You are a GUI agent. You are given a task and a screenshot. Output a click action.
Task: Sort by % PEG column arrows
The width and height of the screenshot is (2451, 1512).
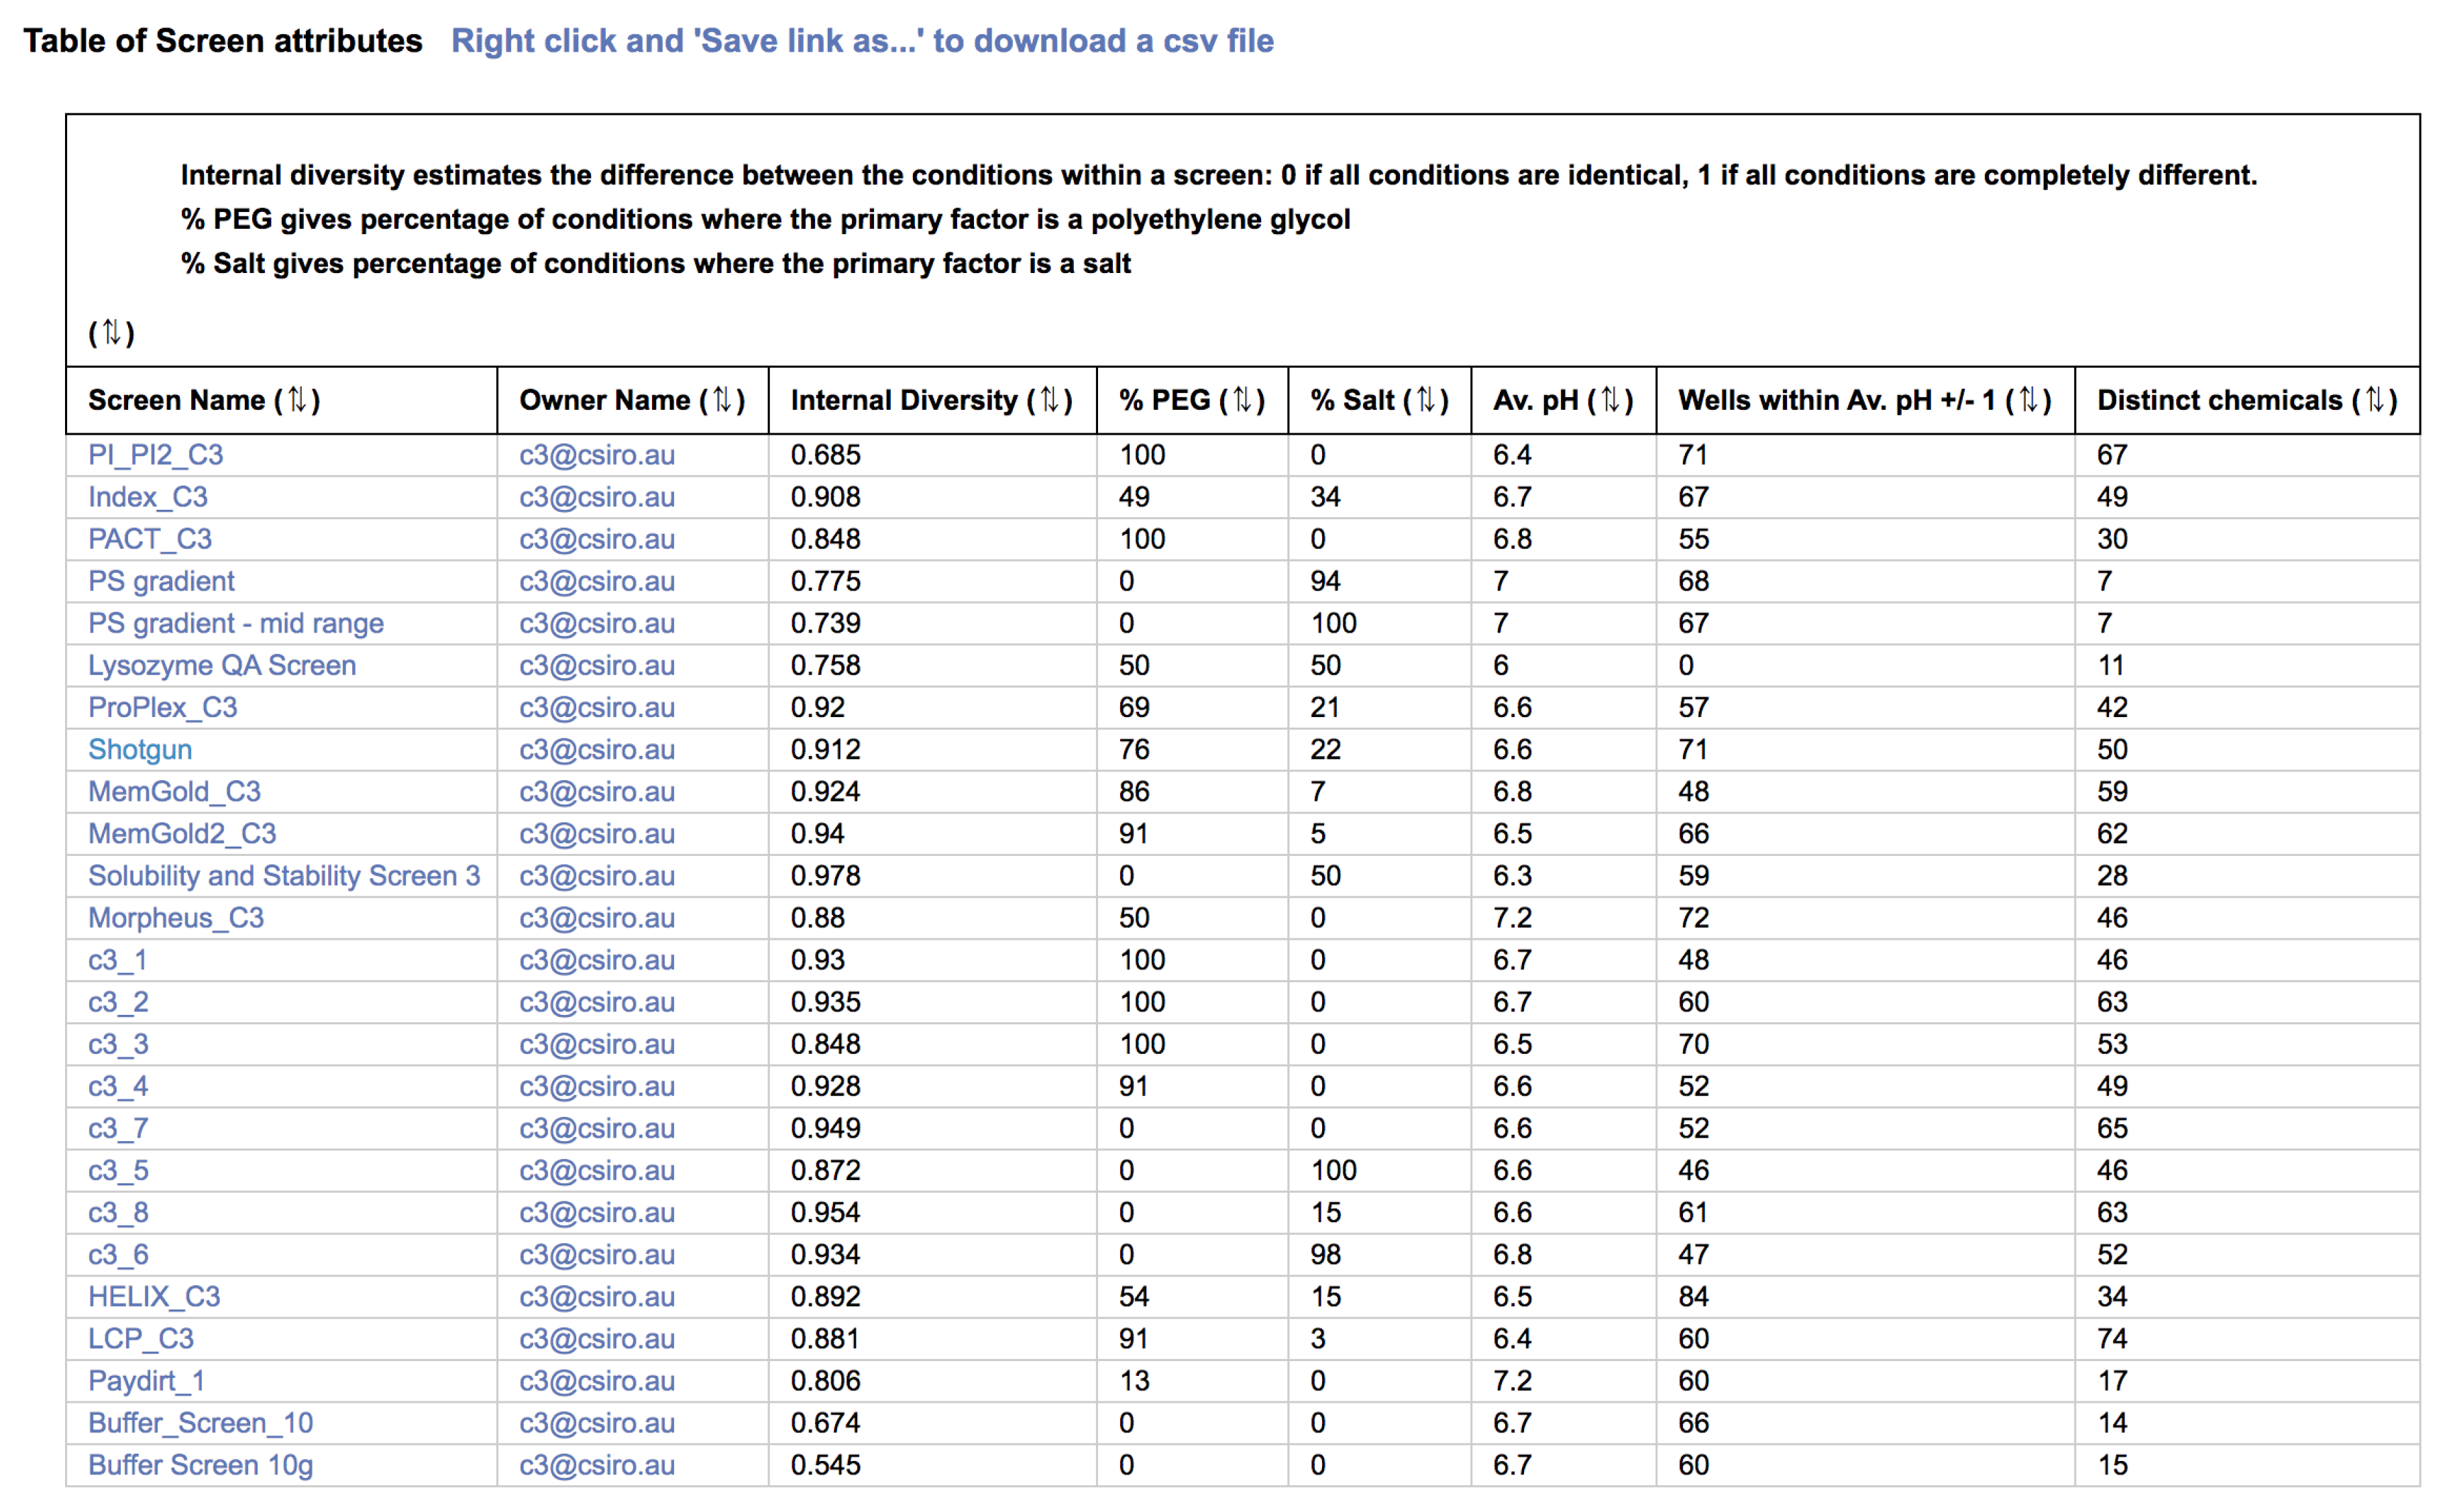1242,400
